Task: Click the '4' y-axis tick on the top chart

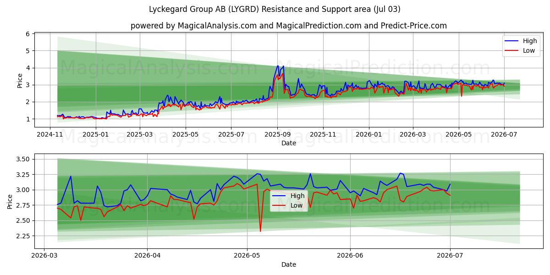Action: coord(27,68)
